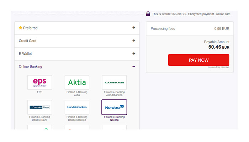The image size is (249, 142).
Task: Choose the Handelsbanken logo tile
Action: [77, 107]
